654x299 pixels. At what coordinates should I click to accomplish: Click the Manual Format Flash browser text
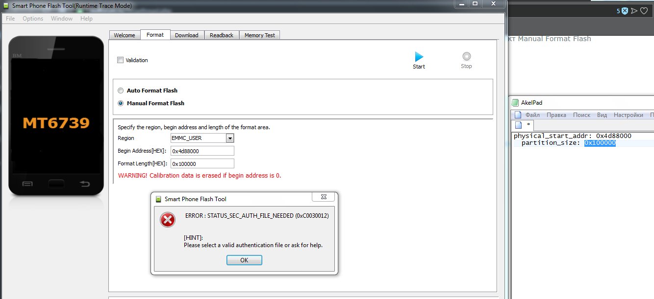(554, 39)
